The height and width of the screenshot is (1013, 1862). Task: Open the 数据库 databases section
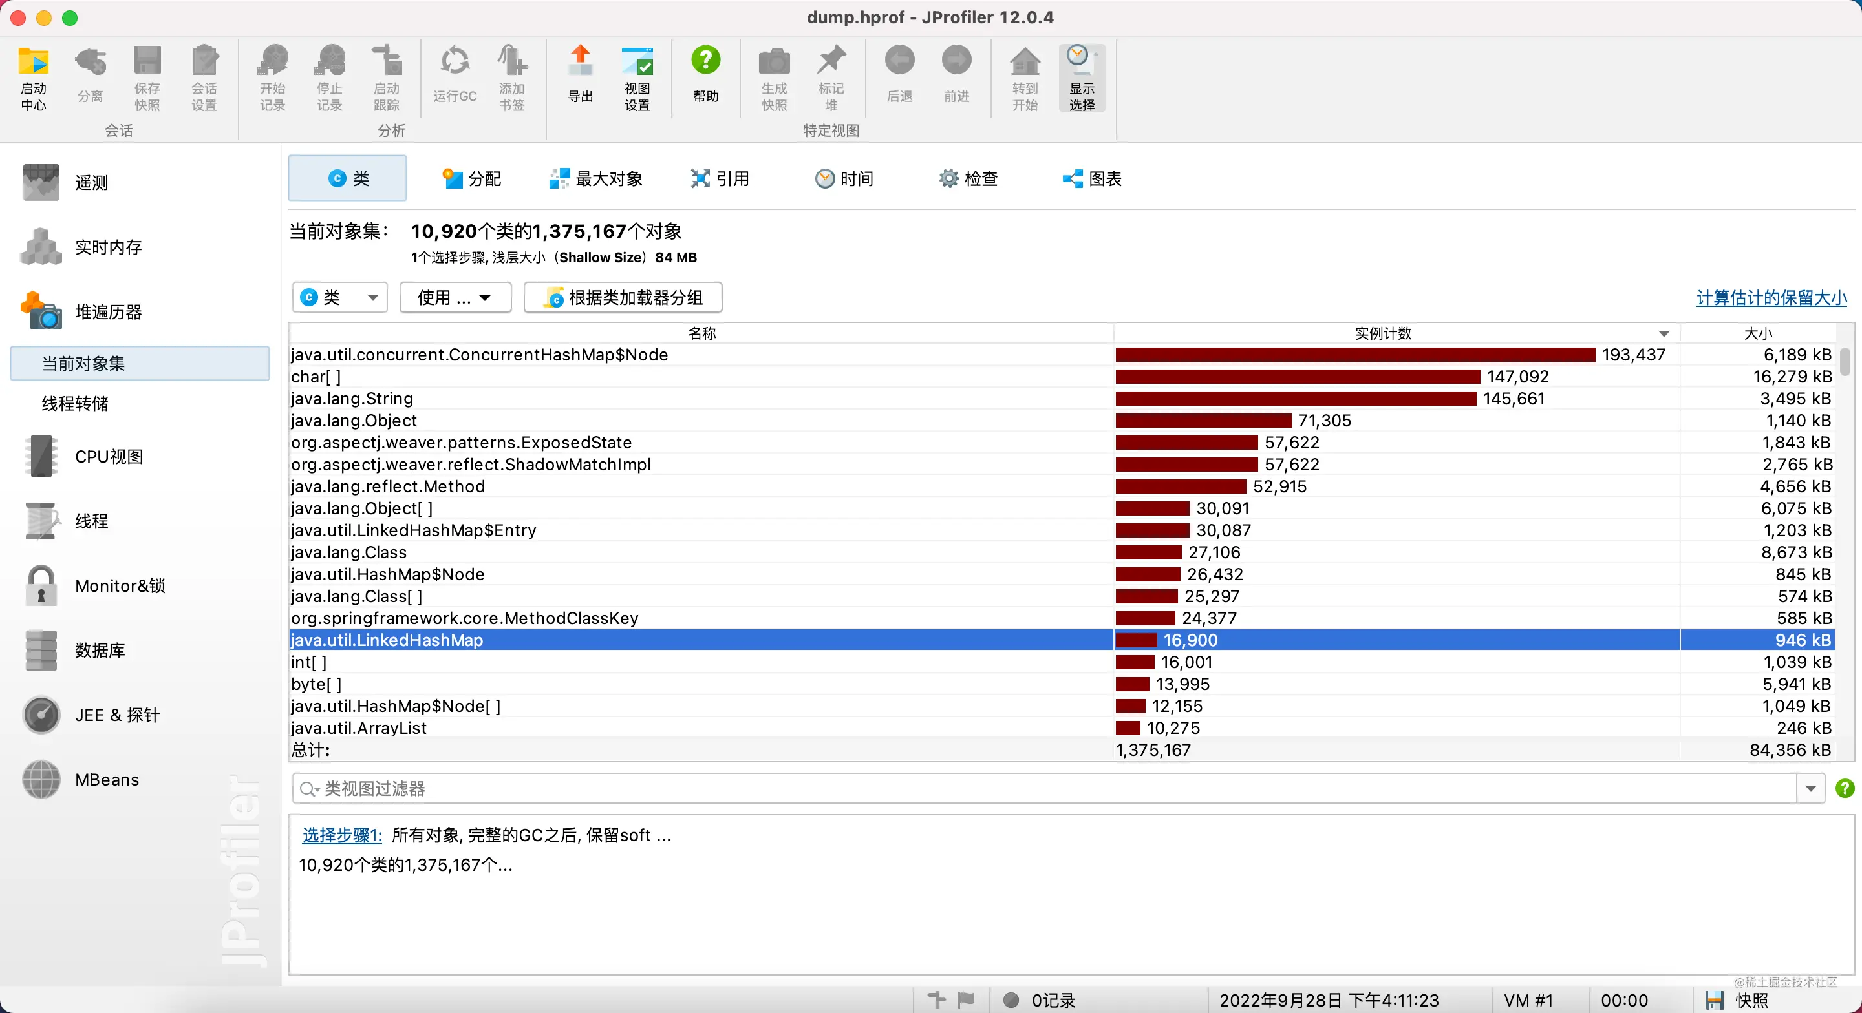point(74,649)
